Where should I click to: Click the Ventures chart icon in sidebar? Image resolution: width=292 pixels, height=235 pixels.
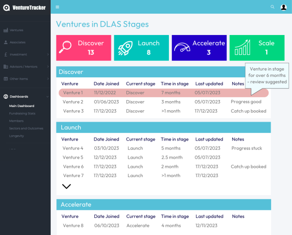click(5, 30)
